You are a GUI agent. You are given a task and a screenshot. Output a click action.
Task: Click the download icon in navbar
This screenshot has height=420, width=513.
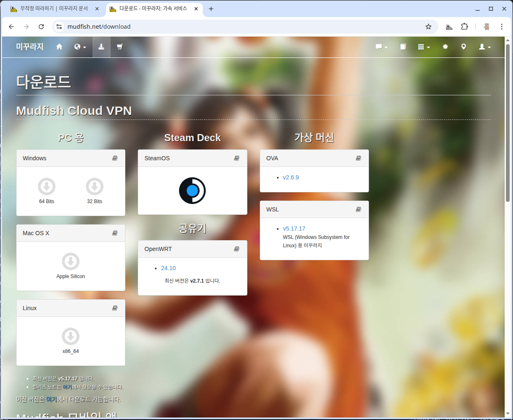coord(101,47)
